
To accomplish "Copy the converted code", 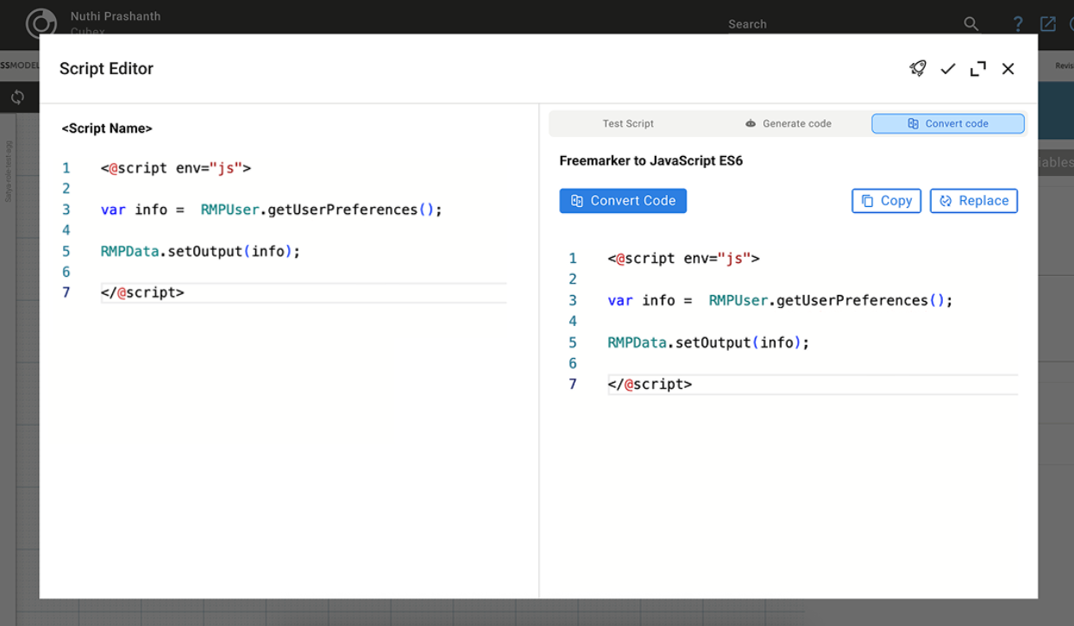I will pos(887,201).
